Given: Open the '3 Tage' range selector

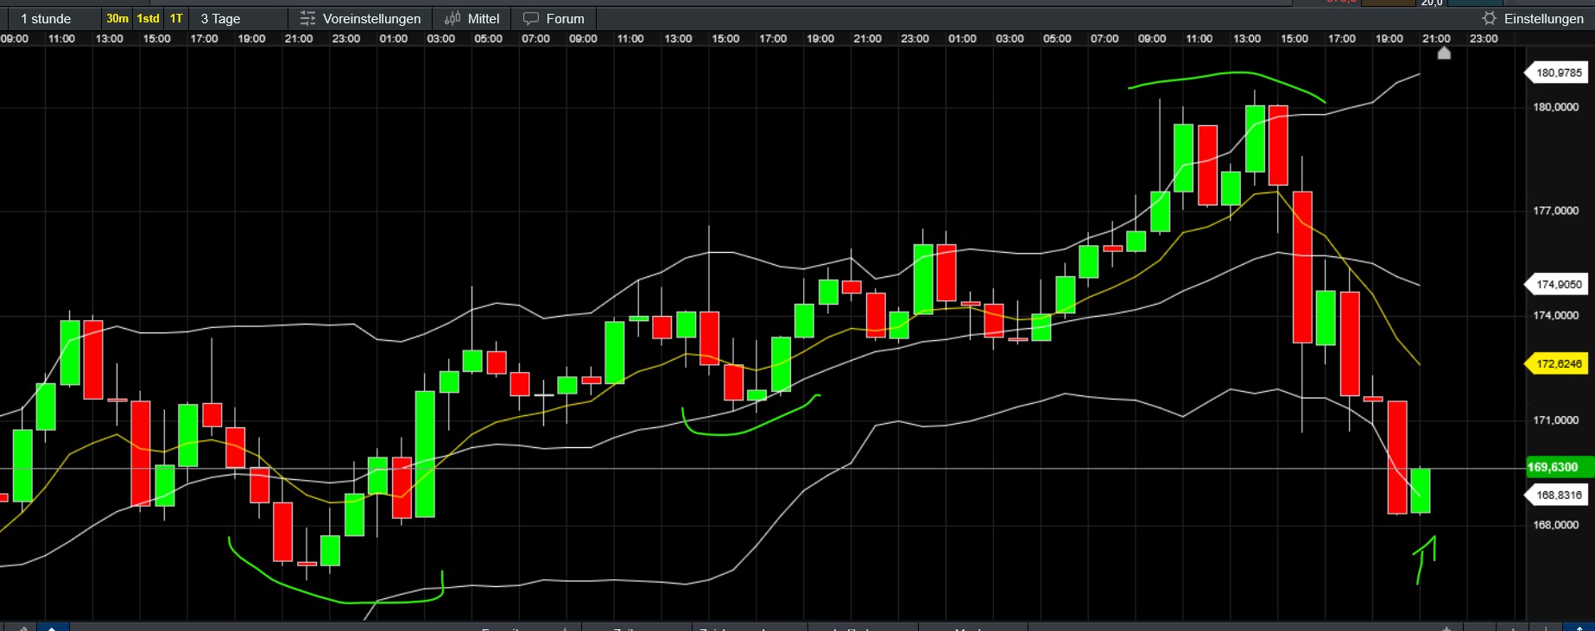Looking at the screenshot, I should pos(221,18).
